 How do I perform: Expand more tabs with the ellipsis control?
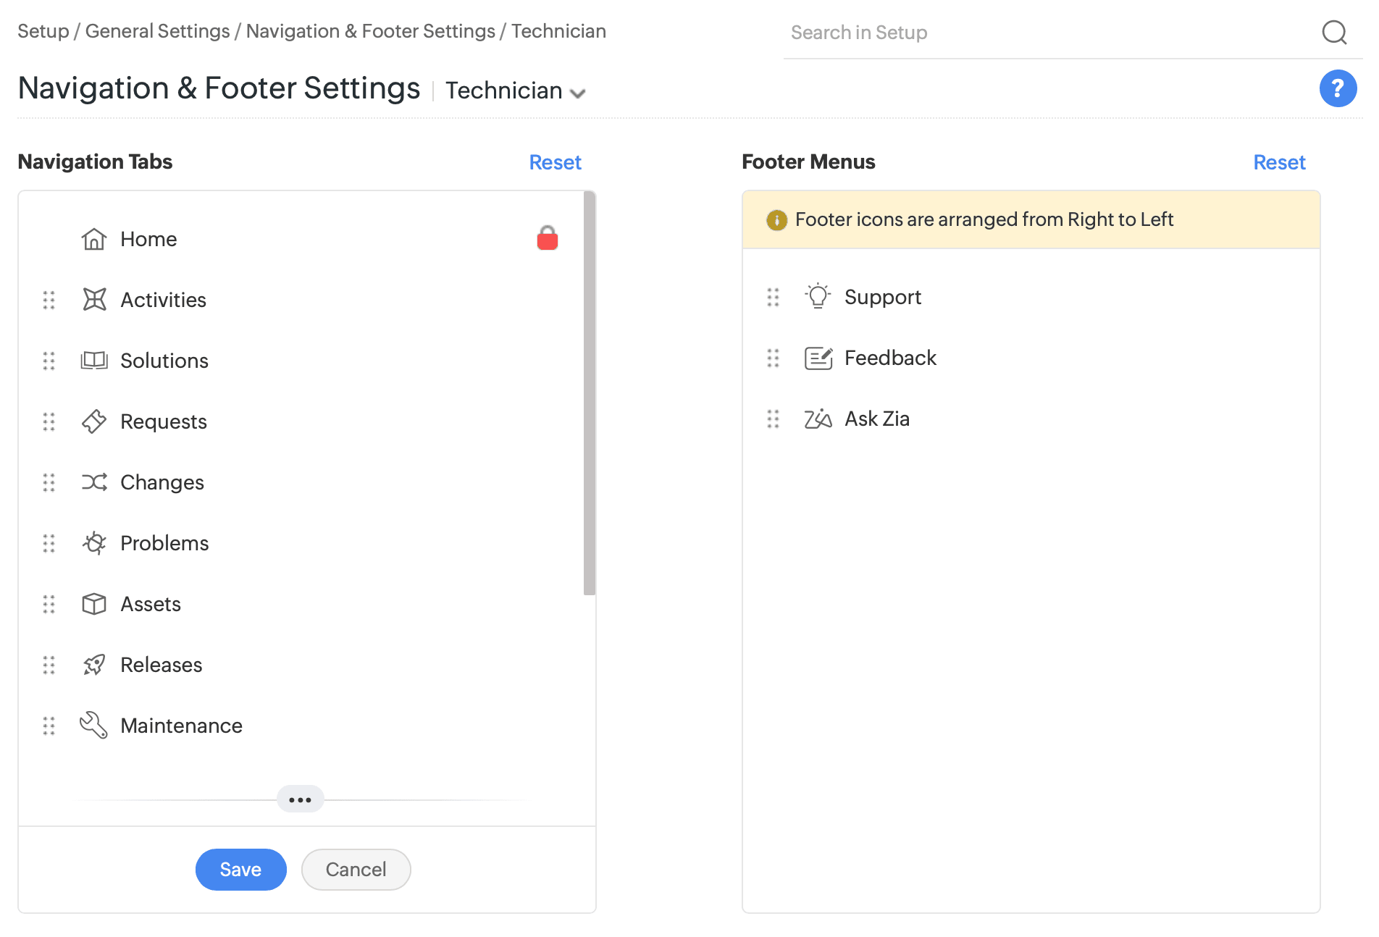(300, 799)
